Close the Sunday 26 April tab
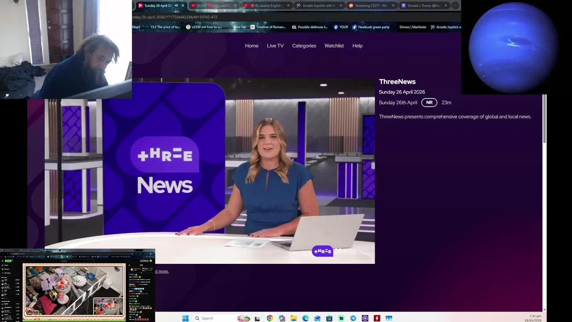 (x=183, y=6)
